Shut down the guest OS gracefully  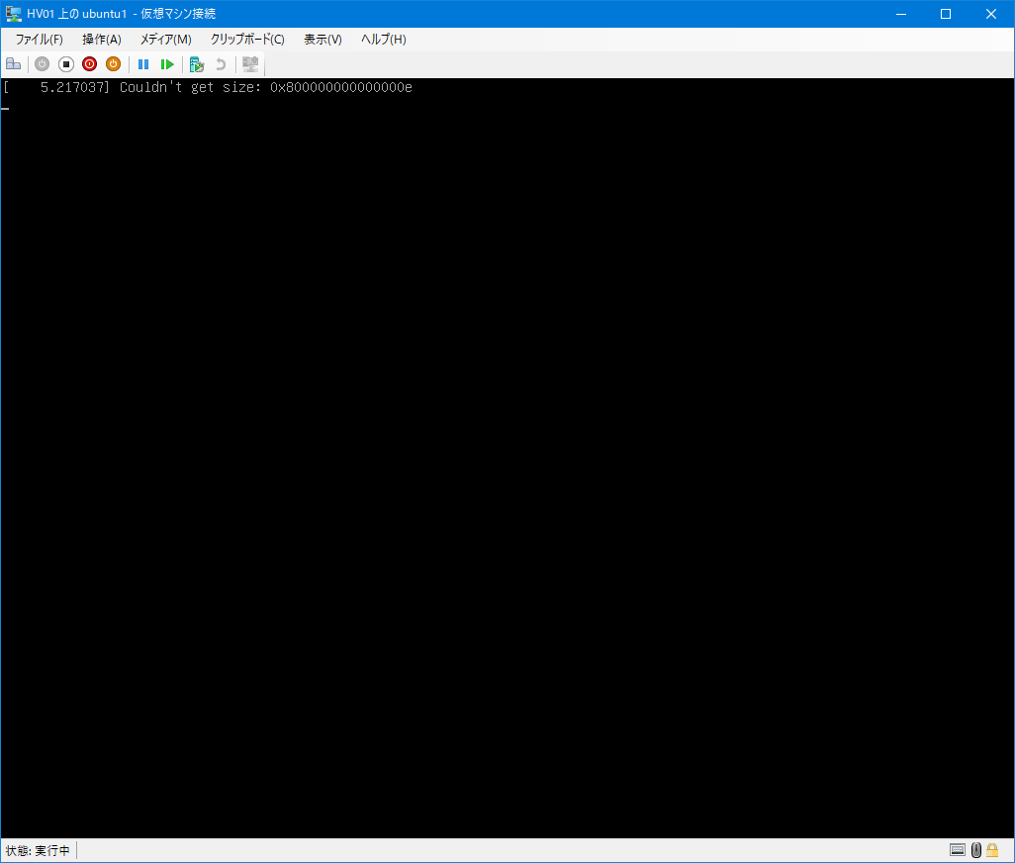coord(89,63)
